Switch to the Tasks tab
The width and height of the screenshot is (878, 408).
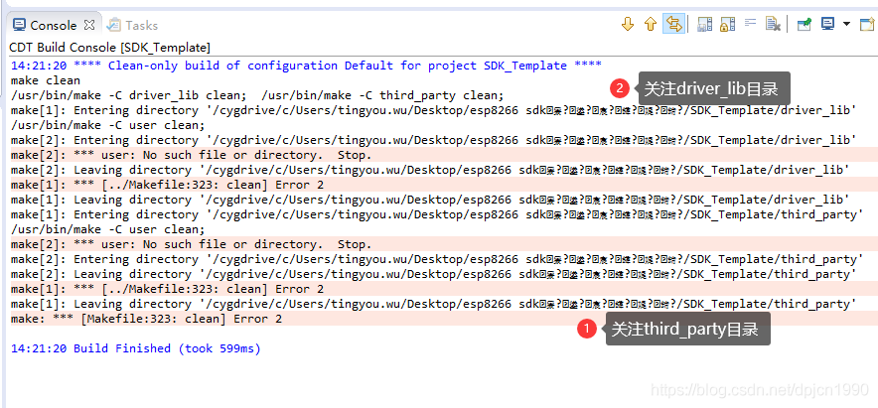(133, 25)
